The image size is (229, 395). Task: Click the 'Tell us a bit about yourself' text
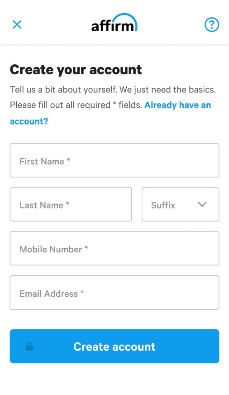(x=63, y=90)
